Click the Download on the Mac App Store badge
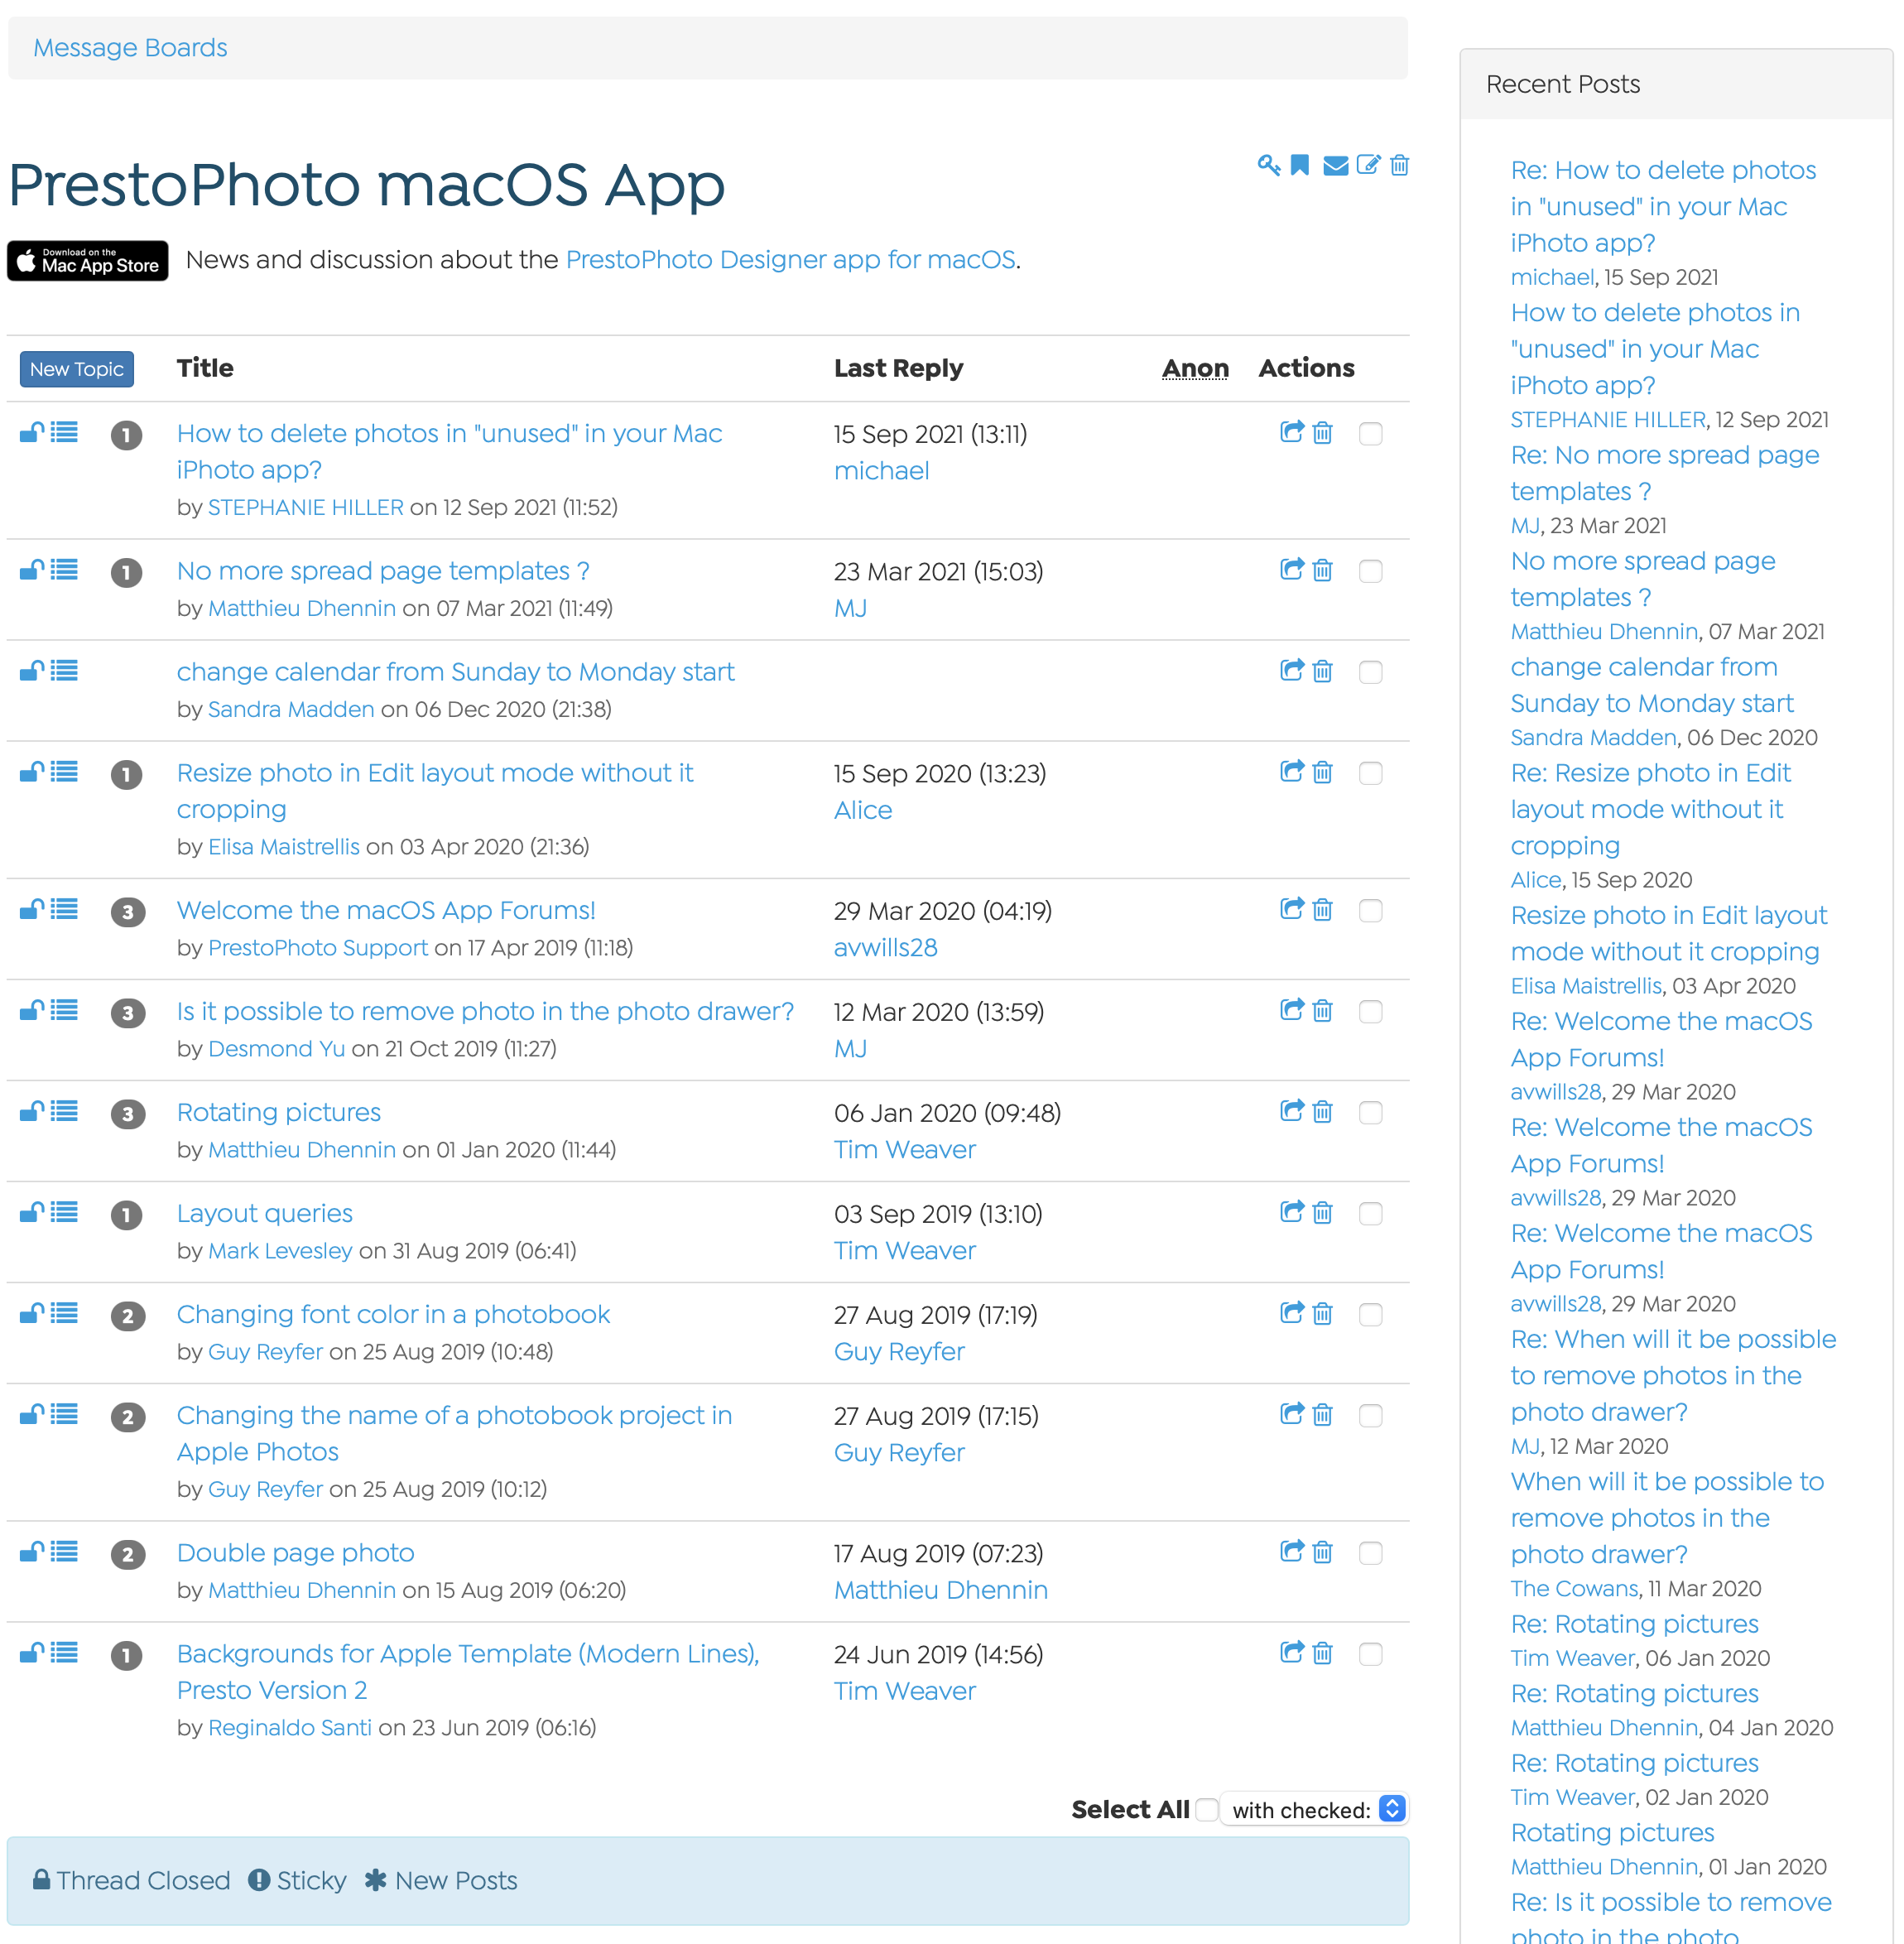 point(87,261)
